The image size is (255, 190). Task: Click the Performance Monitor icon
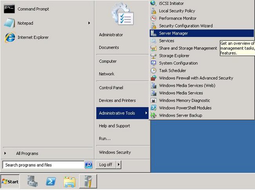pos(153,18)
